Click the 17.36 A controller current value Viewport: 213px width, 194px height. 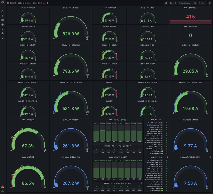[x=148, y=58]
